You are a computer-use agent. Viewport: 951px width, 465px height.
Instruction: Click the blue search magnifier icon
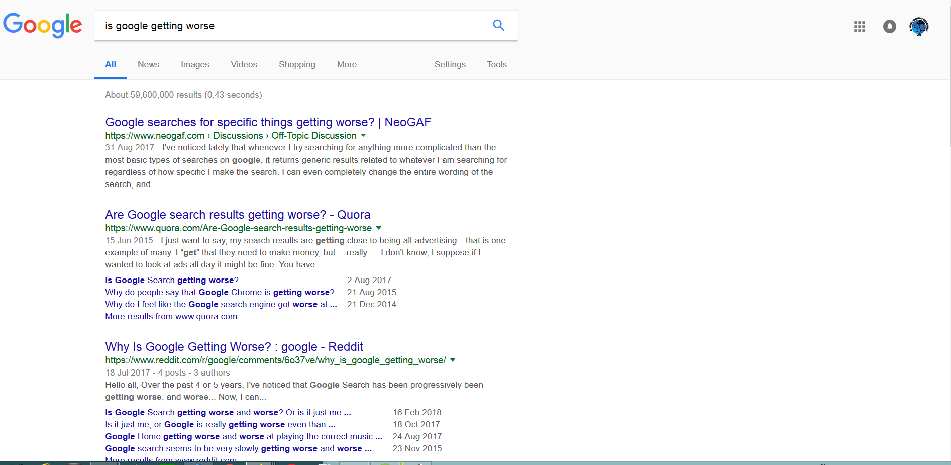coord(498,25)
